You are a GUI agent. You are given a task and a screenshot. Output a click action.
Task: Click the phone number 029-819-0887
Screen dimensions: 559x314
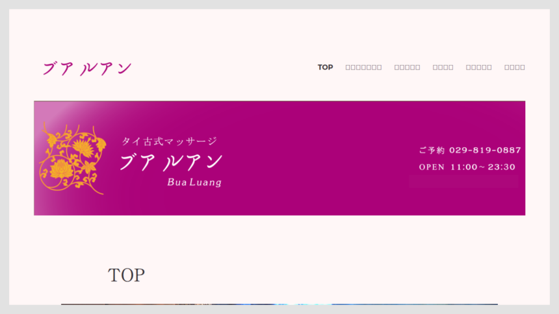click(485, 151)
